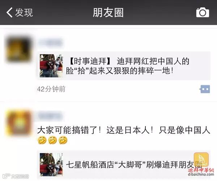Viewport: 217px width, 181px height.
Task: Open the blurred avatar of the 42分钟前 post
Action: 19,48
